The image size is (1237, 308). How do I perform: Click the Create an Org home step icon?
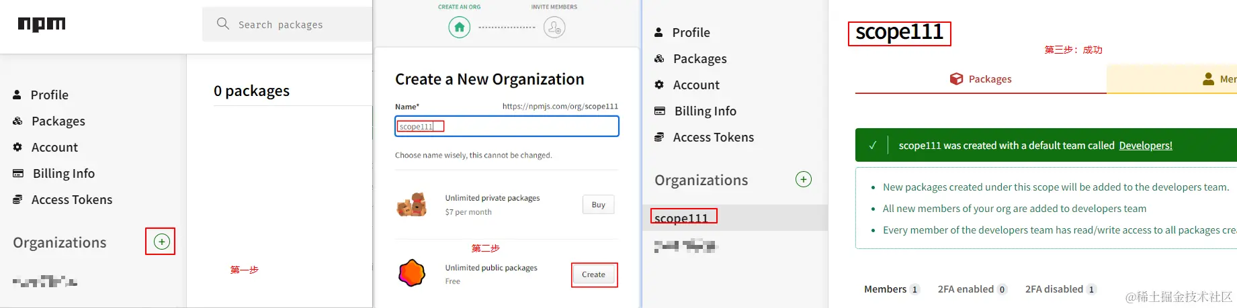point(460,28)
